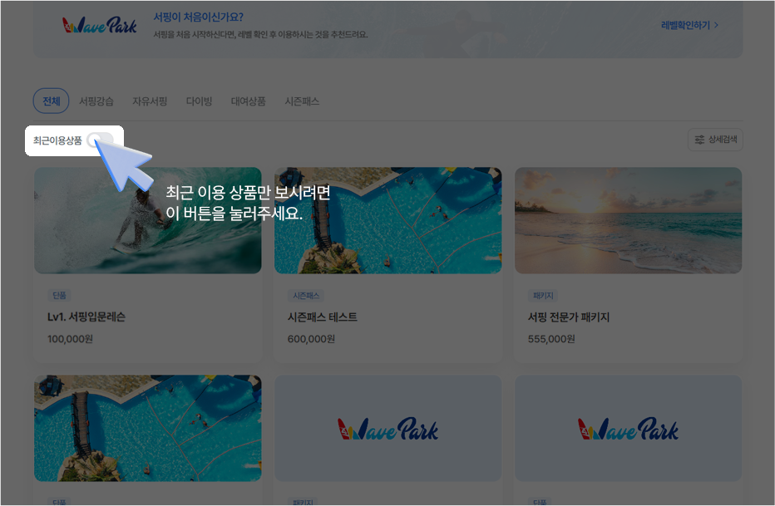The image size is (775, 506).
Task: Open the 서핑 전문가 패키지 beach image
Action: click(x=628, y=220)
